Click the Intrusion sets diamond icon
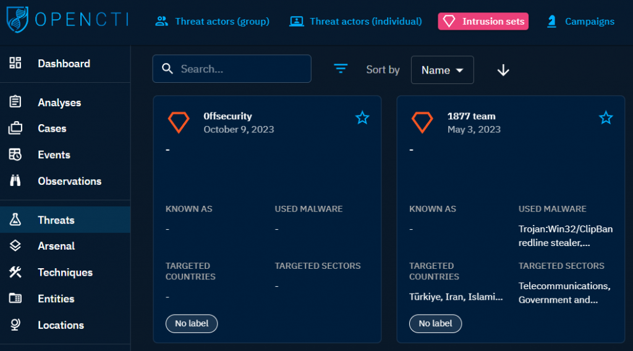The width and height of the screenshot is (633, 351). pyautogui.click(x=449, y=21)
